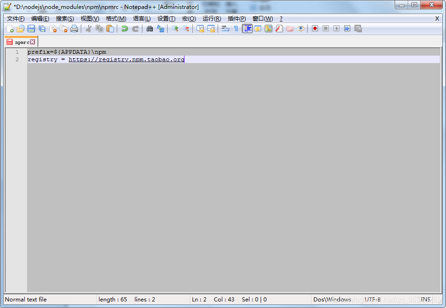Click Dos\Windows line-ending status field

click(x=332, y=300)
